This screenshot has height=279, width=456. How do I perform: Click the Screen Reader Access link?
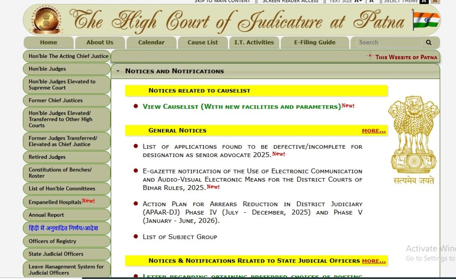tap(290, 1)
